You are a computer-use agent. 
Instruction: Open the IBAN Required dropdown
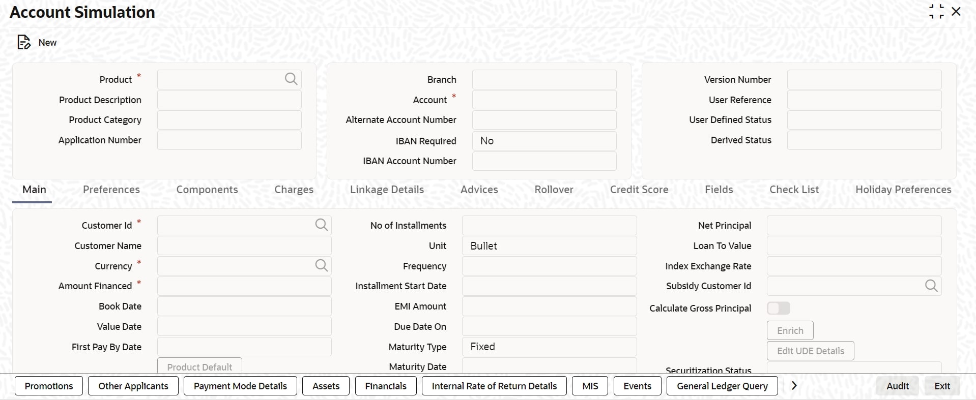[544, 141]
